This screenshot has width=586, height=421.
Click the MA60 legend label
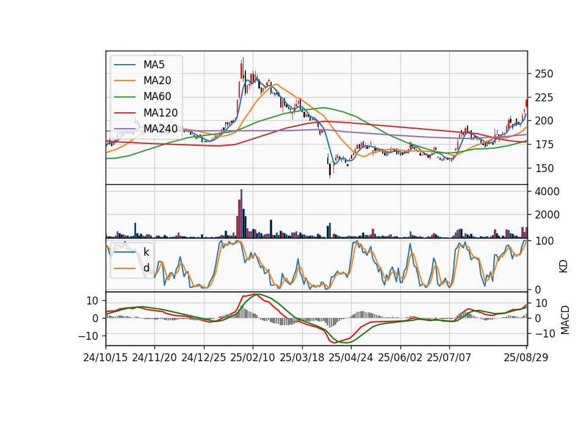pyautogui.click(x=157, y=96)
